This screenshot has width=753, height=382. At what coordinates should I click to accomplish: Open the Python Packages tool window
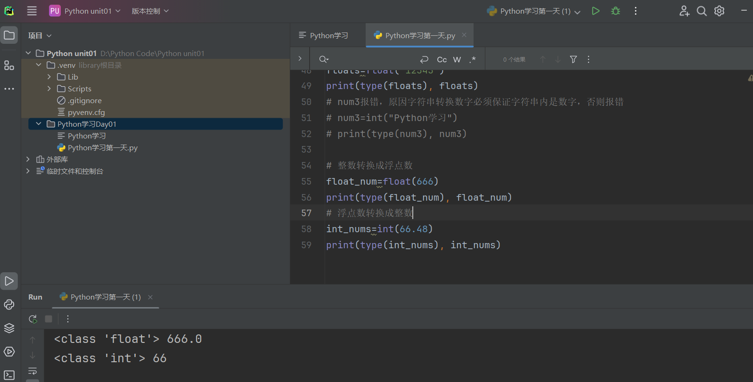(9, 328)
